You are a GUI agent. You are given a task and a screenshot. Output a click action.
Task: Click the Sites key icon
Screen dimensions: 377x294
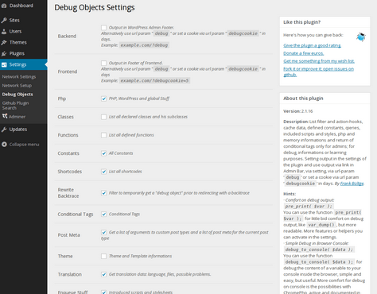(4, 20)
